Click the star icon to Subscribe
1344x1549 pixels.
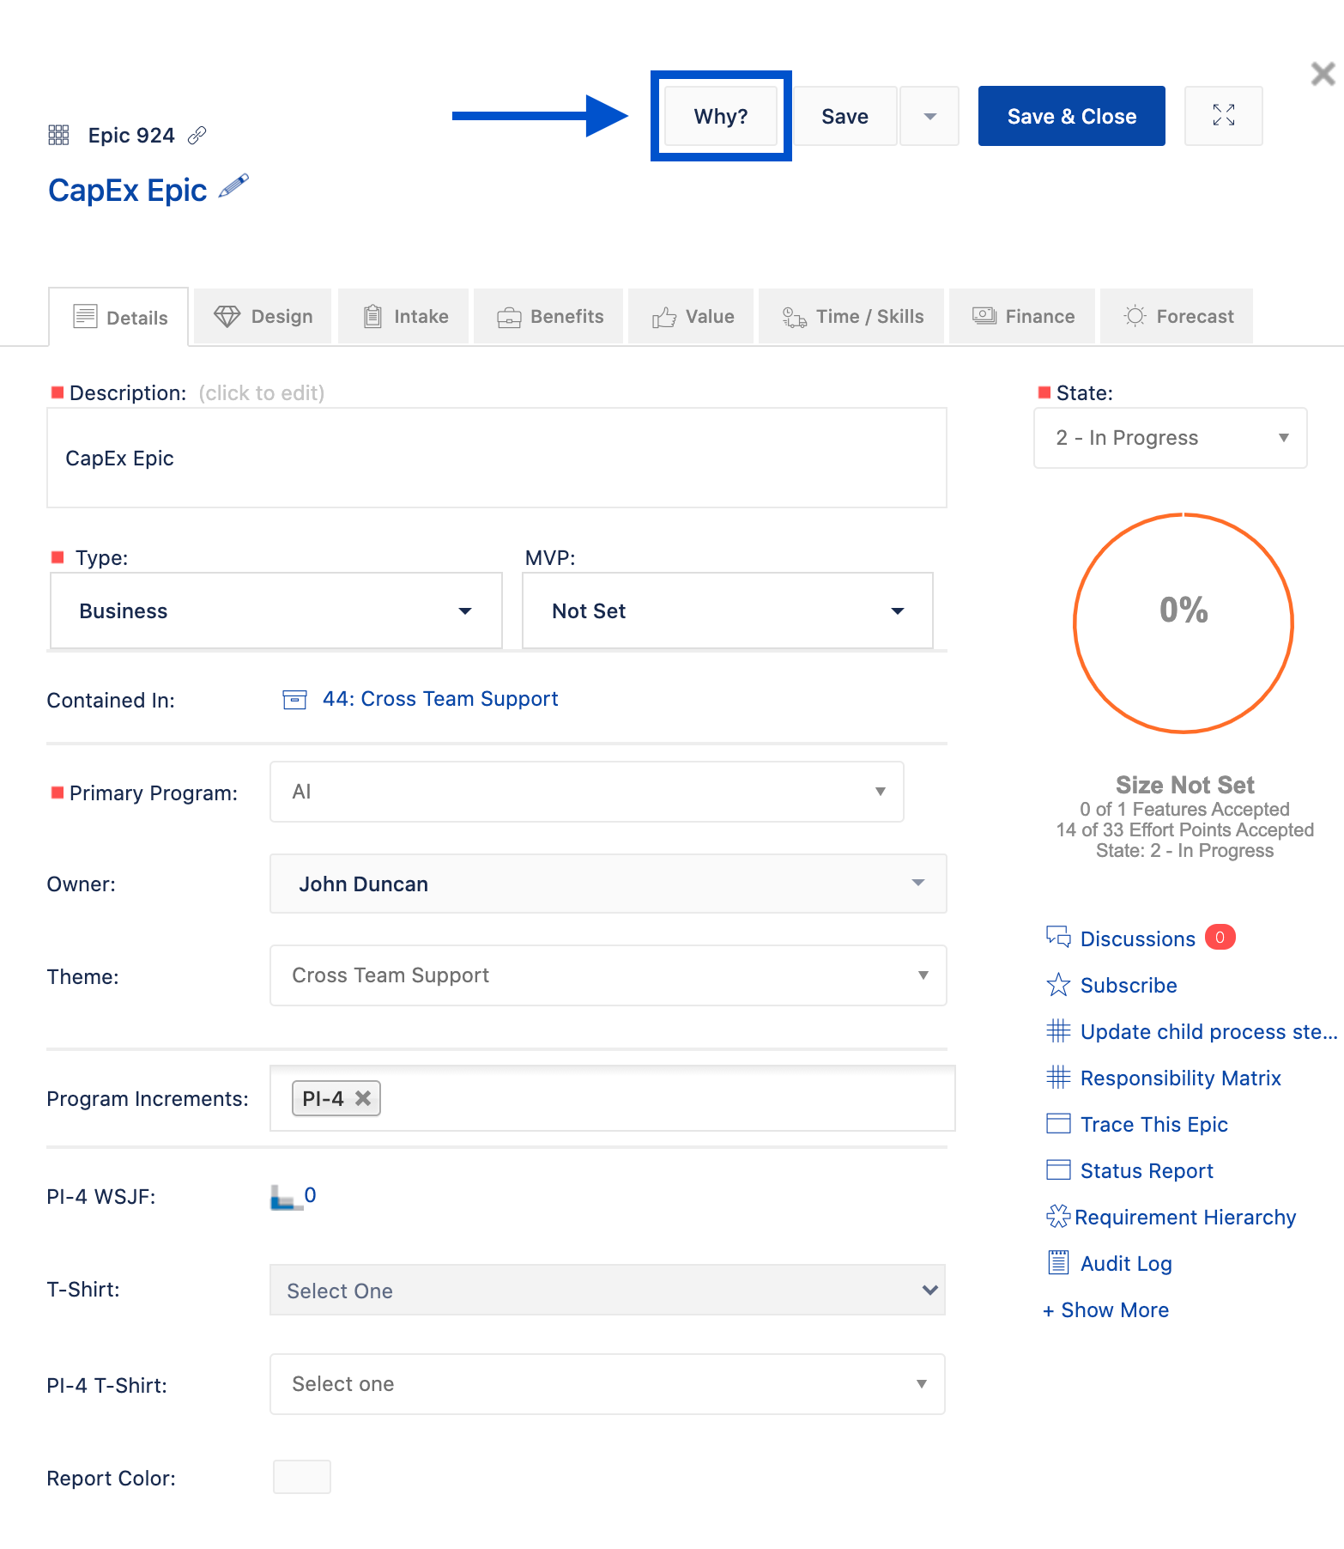coord(1058,985)
